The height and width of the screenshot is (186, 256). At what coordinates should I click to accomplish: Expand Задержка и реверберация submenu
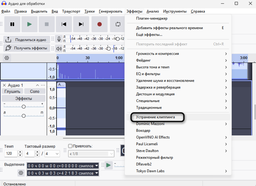[178, 87]
